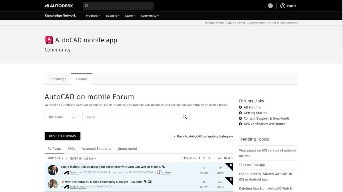Select the Forums tab
The image size is (343, 192).
82,79
